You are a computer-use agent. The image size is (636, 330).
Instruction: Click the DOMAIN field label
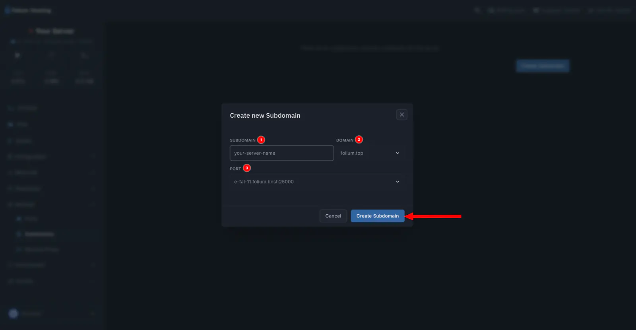pyautogui.click(x=345, y=140)
